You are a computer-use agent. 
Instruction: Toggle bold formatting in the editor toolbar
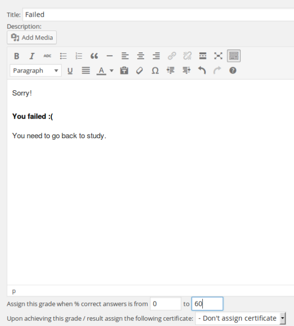click(x=16, y=56)
